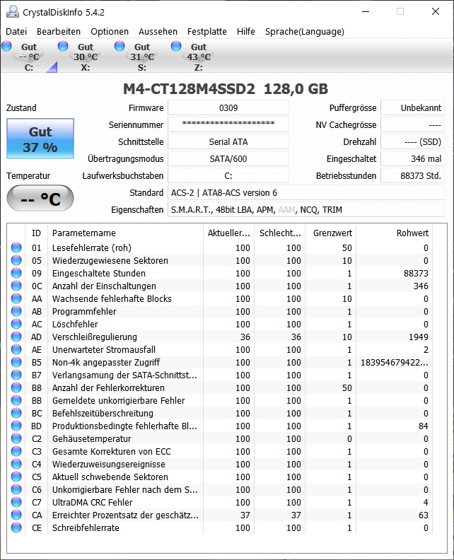Screen dimensions: 454x560
Task: Click status icon of Aktuell schwebende Sektoren
Action: 16,477
